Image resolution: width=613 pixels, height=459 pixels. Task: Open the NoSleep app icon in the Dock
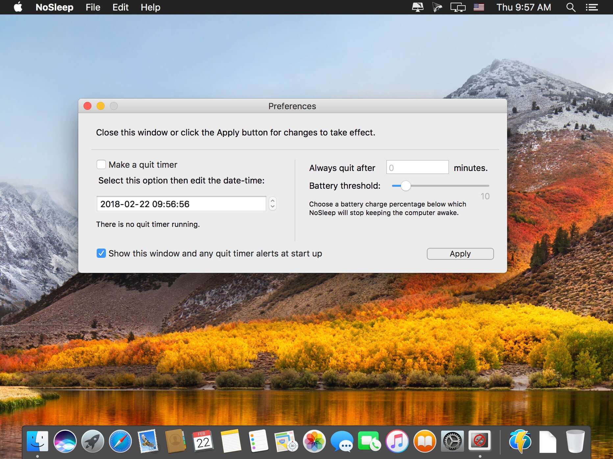(479, 441)
